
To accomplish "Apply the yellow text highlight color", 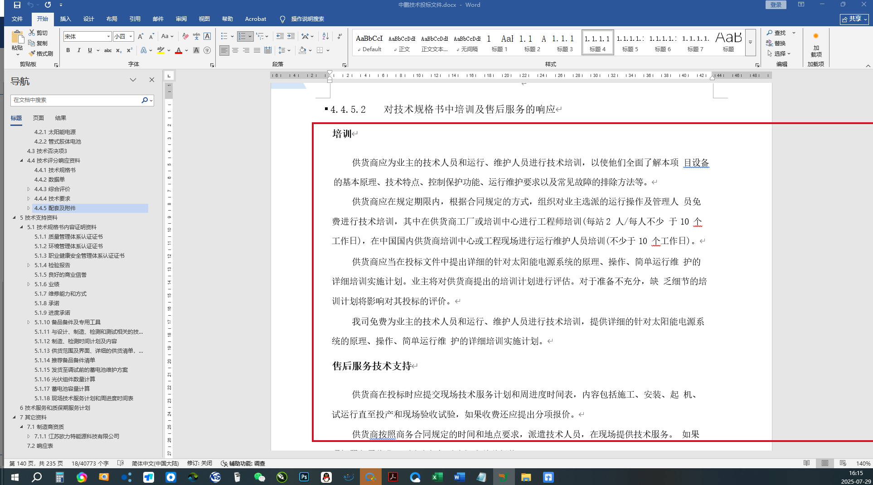I will click(x=161, y=50).
